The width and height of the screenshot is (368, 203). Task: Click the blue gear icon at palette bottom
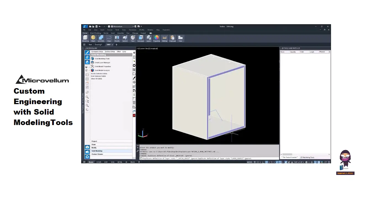click(x=87, y=156)
